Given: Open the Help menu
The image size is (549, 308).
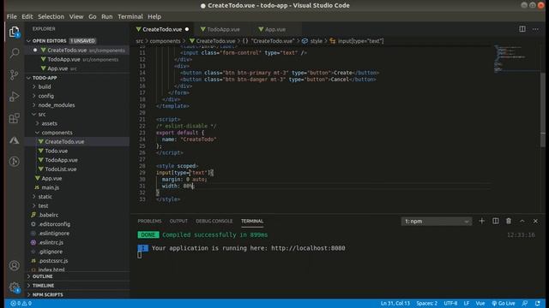Looking at the screenshot, I should click(154, 16).
